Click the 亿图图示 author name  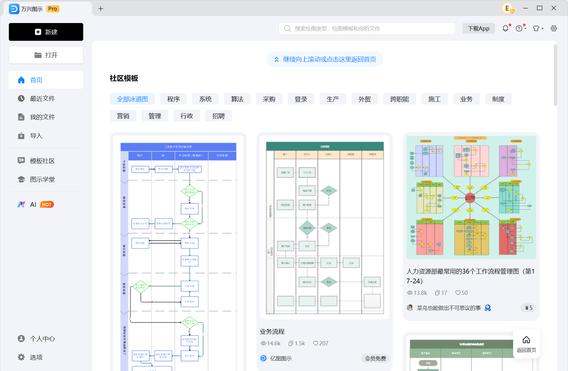(x=281, y=358)
